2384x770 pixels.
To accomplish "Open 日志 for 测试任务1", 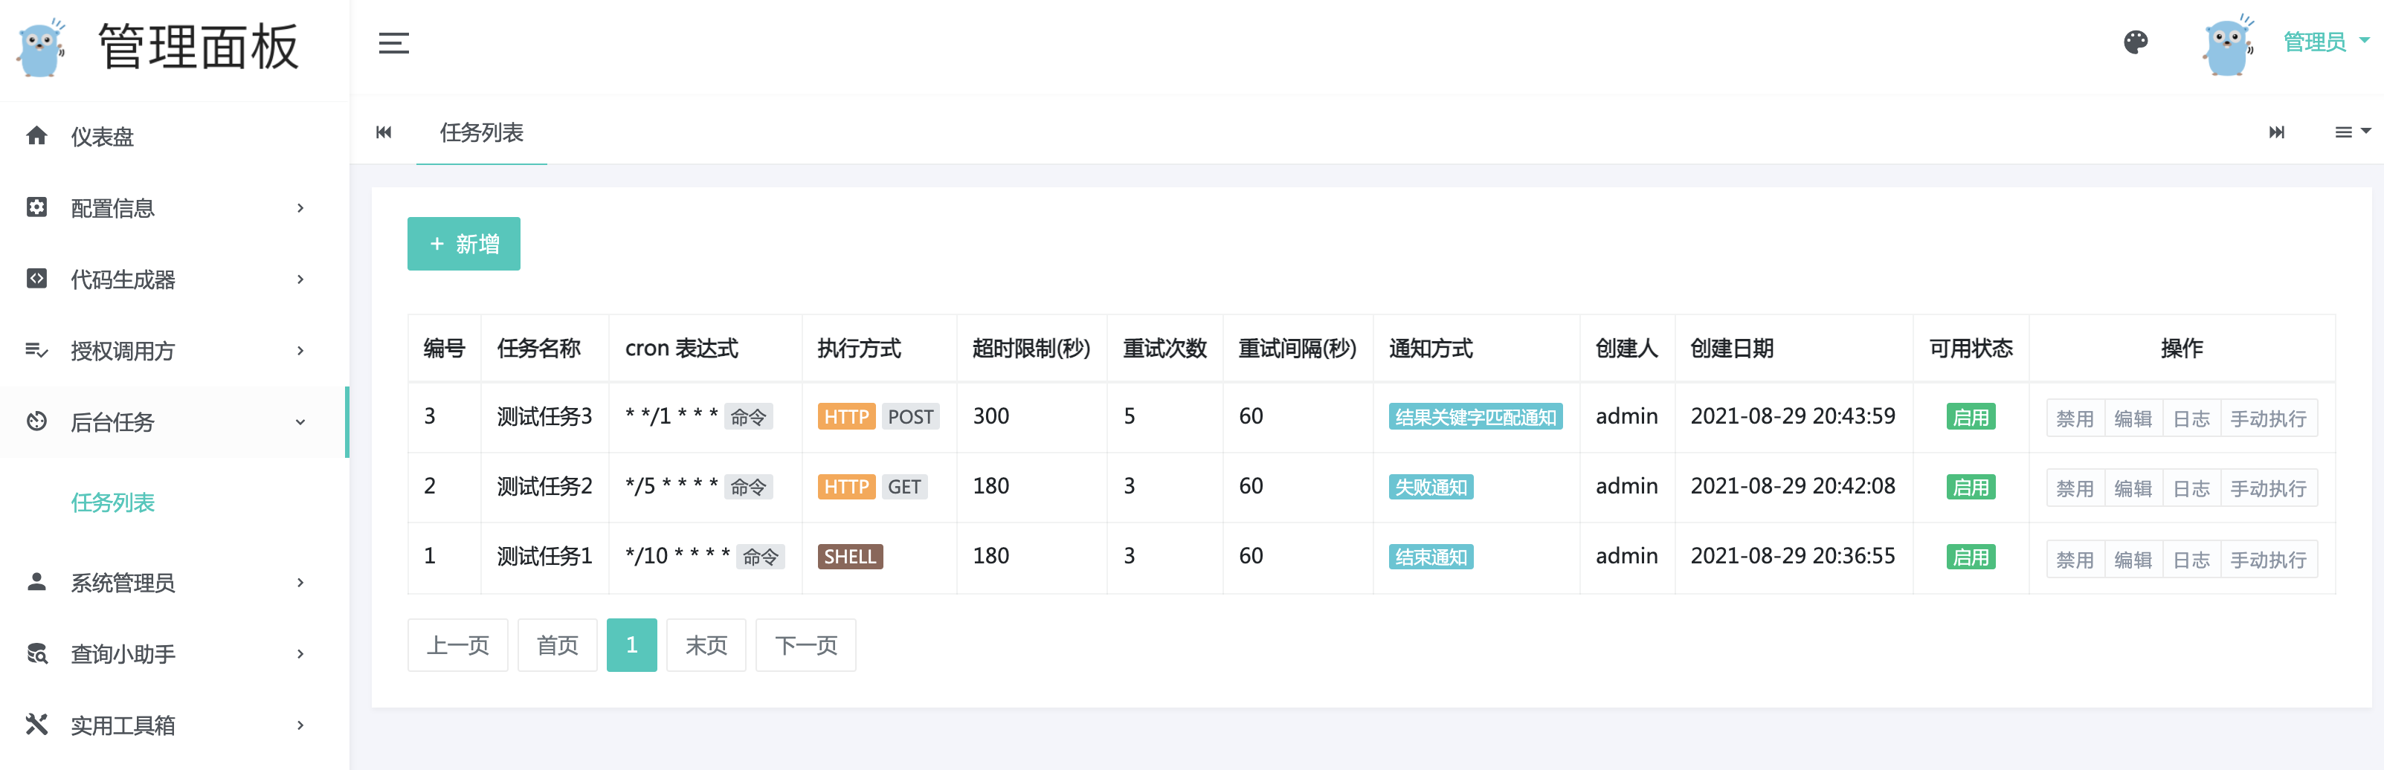I will pyautogui.click(x=2191, y=559).
